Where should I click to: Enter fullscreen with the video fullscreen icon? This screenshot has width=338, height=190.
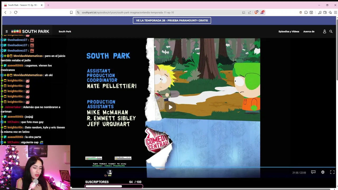332,172
